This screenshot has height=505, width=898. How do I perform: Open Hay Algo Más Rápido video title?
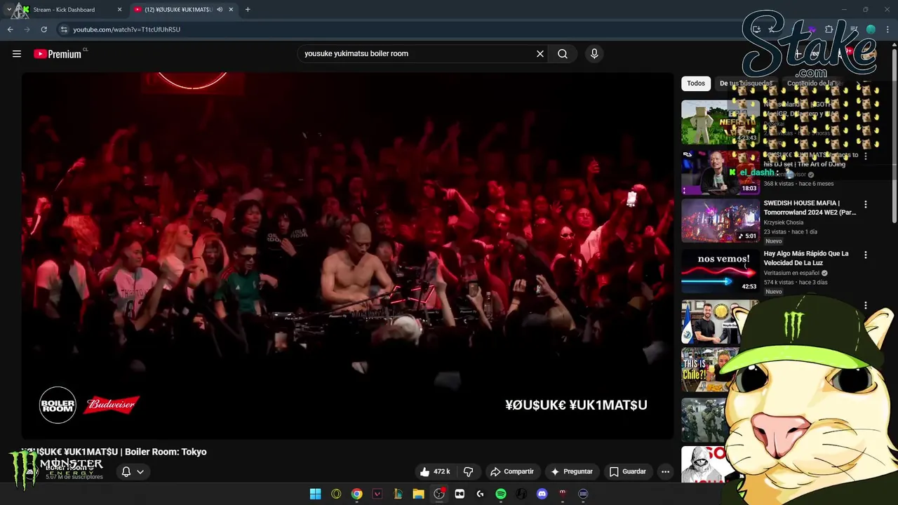click(x=806, y=258)
